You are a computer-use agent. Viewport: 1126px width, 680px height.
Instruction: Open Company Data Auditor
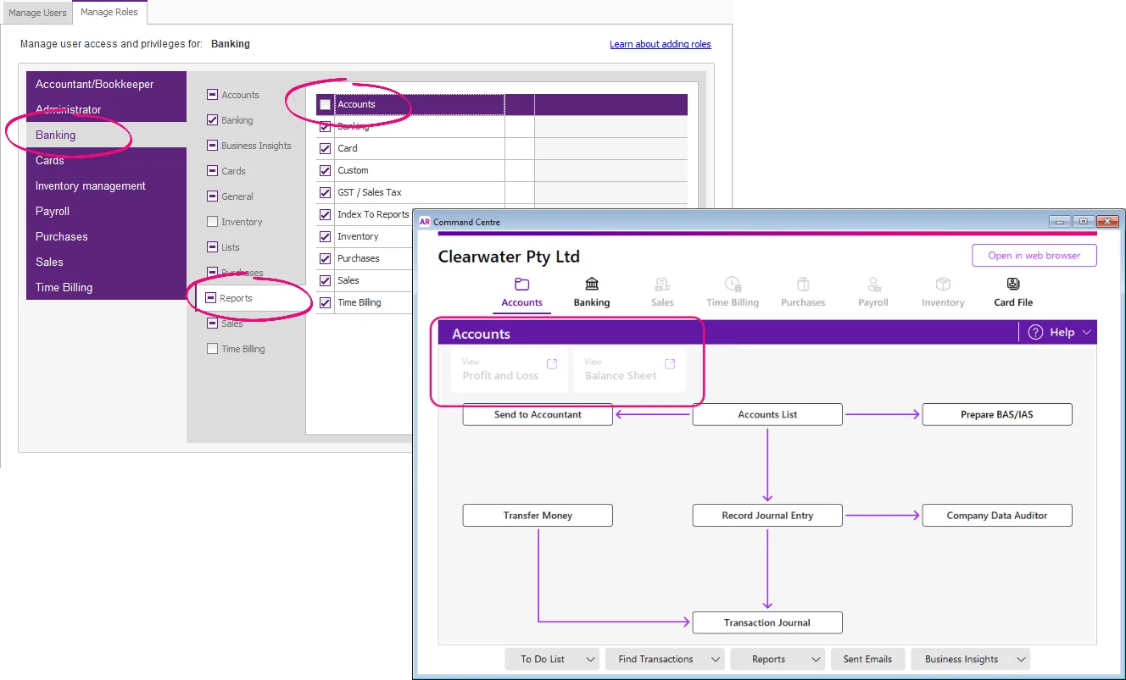click(x=997, y=516)
